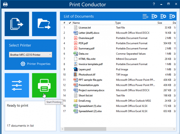The image size is (180, 134).
Task: Select the Presentation.pptx file name
Action: (x=89, y=85)
